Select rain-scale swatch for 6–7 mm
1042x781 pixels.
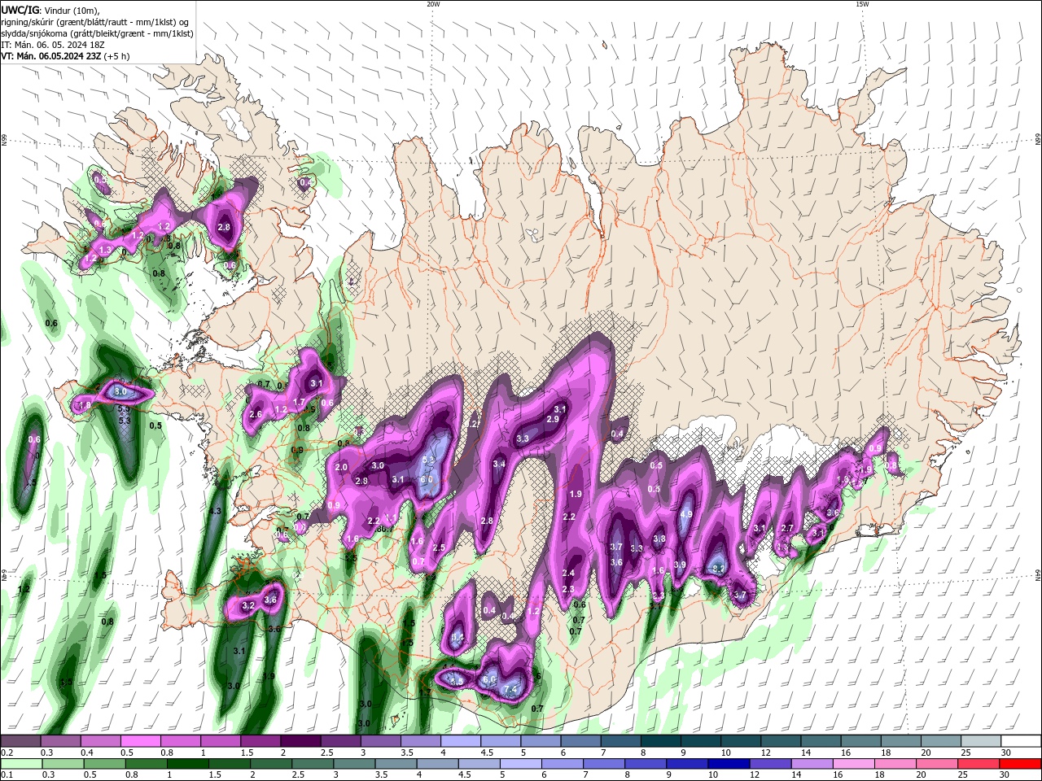click(563, 763)
